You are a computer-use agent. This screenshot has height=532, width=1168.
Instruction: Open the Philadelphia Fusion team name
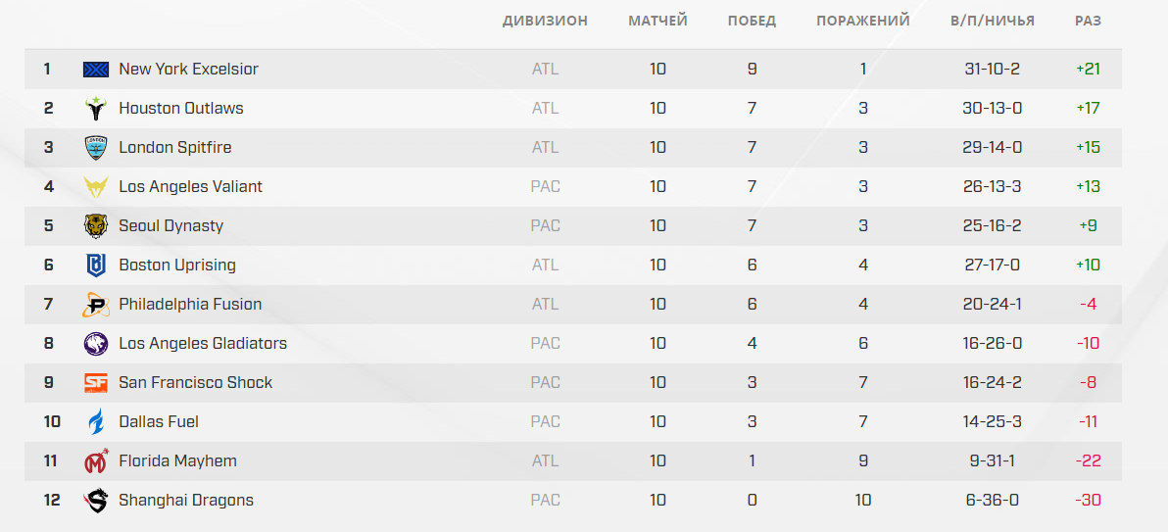coord(190,304)
